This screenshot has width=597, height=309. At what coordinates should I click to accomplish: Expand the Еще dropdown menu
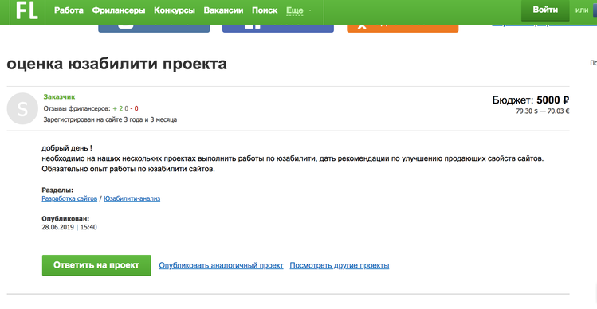pyautogui.click(x=299, y=10)
